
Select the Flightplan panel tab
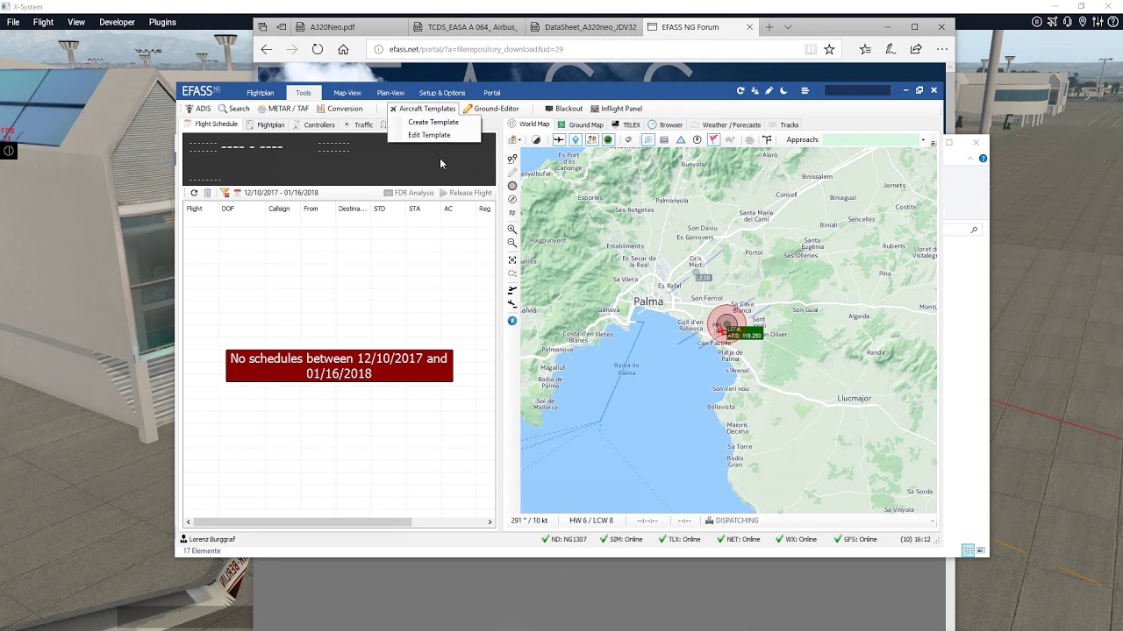coord(266,124)
